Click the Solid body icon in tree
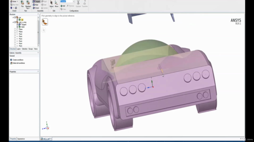The width and height of the screenshot is (254, 142). click(x=19, y=27)
